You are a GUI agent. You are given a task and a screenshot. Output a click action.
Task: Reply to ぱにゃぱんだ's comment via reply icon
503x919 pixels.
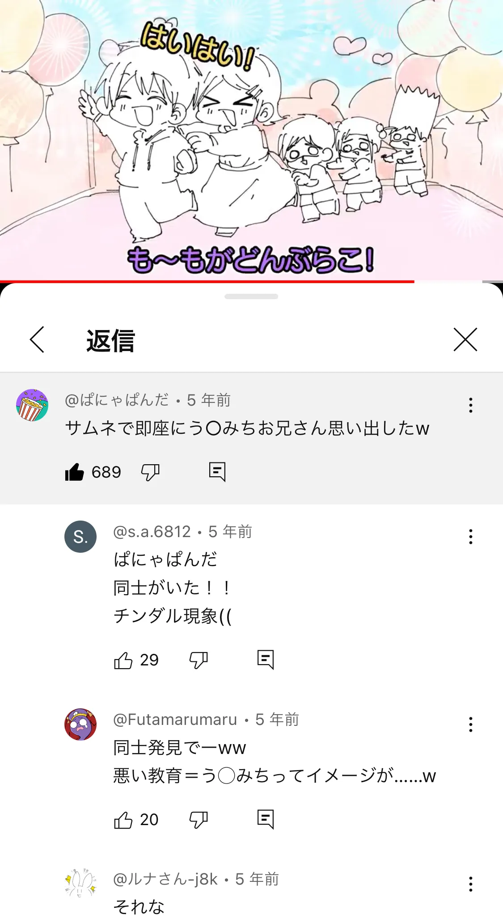[217, 472]
